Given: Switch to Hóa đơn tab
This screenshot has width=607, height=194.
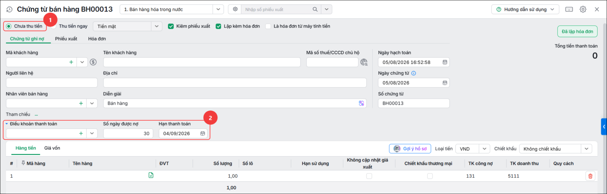Looking at the screenshot, I should [97, 39].
